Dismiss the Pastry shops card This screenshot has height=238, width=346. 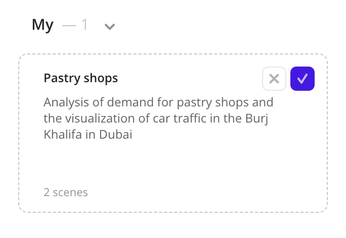click(x=274, y=79)
